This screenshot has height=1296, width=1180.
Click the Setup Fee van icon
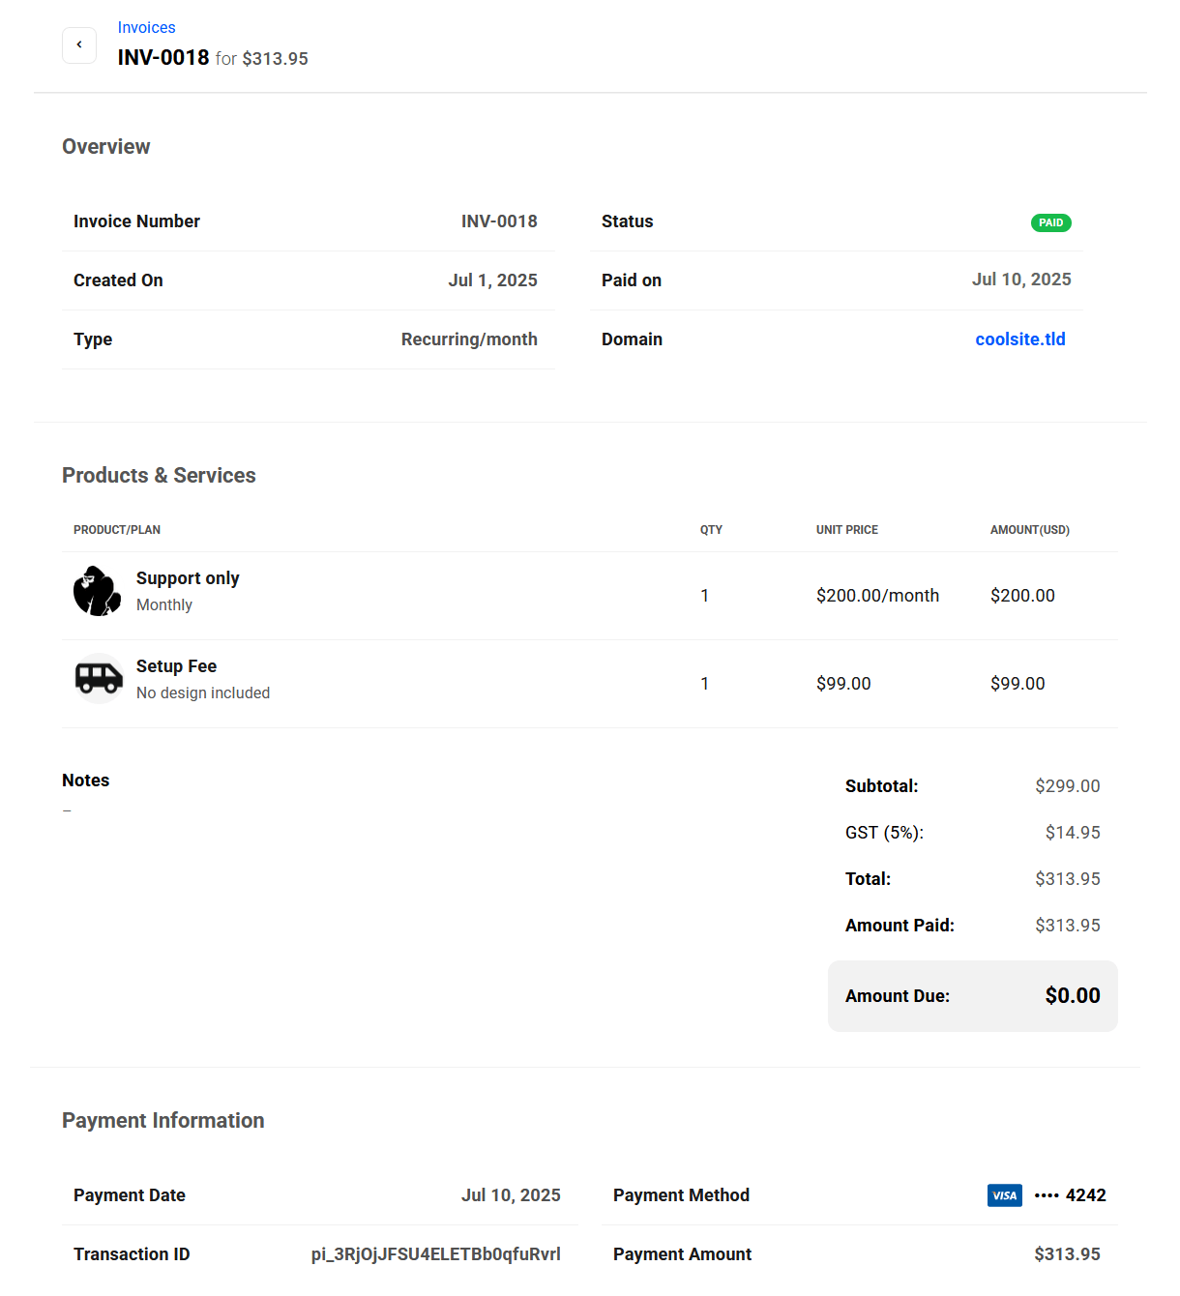[x=99, y=678]
